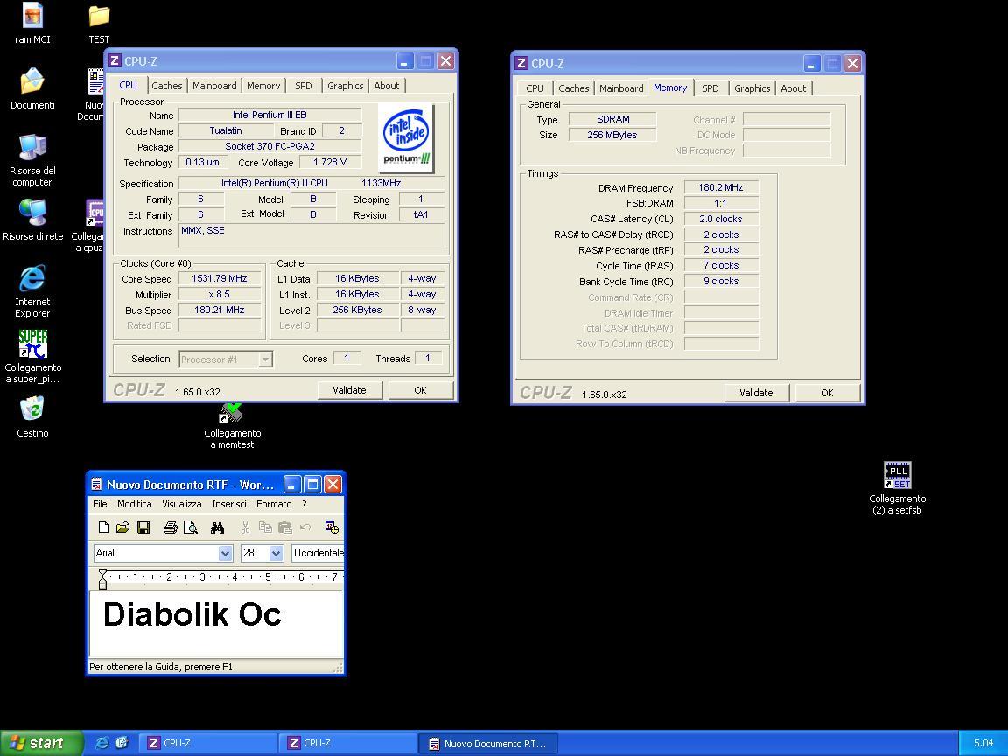Click second quick launch icon in taskbar

122,743
